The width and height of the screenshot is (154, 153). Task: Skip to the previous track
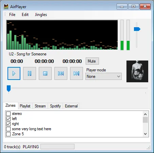point(61,73)
